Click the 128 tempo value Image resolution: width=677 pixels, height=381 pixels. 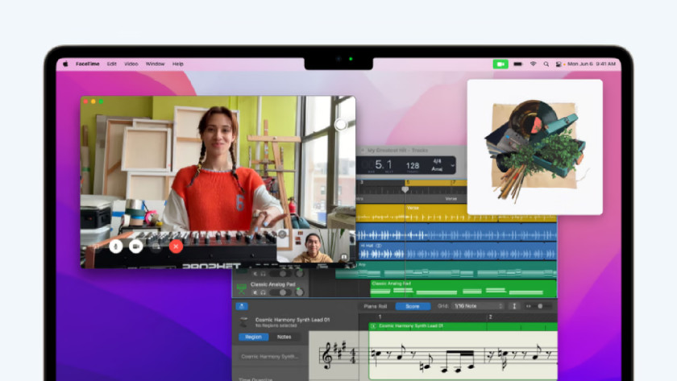[x=413, y=166]
